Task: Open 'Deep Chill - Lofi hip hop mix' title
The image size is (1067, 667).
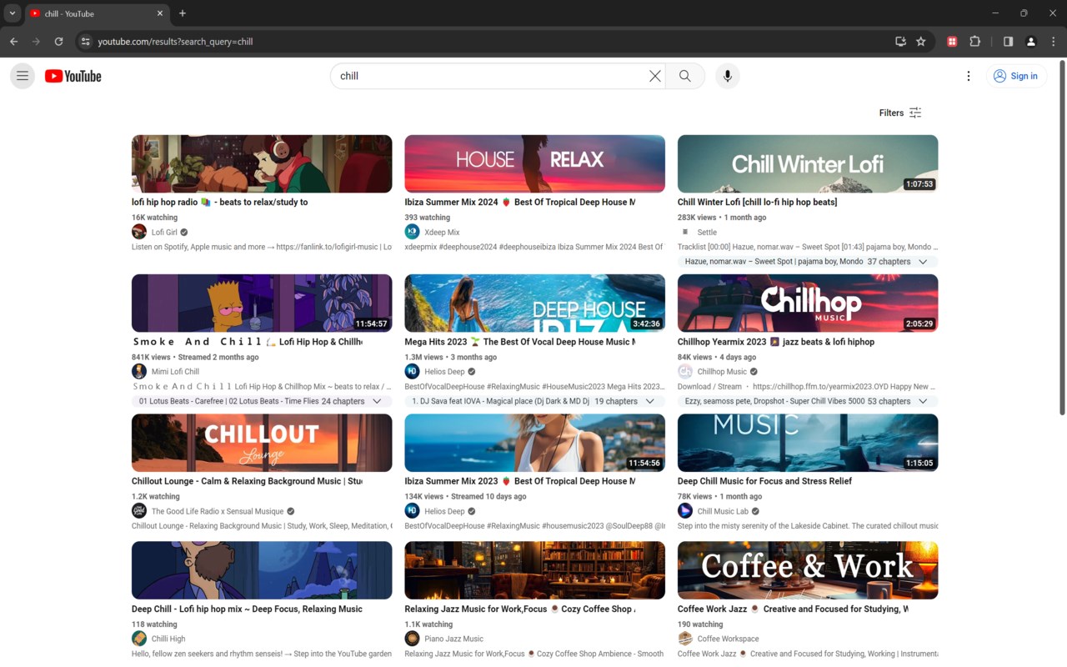Action: [x=247, y=609]
